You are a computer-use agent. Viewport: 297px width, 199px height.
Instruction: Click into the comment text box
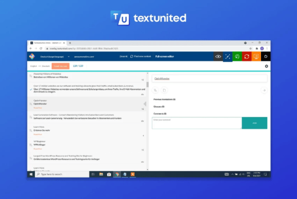[197, 123]
